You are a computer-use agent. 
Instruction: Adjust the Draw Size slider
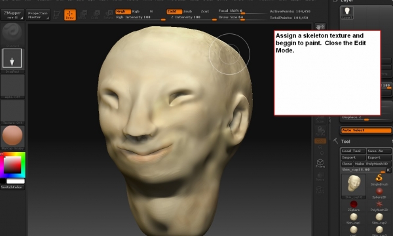(242, 18)
